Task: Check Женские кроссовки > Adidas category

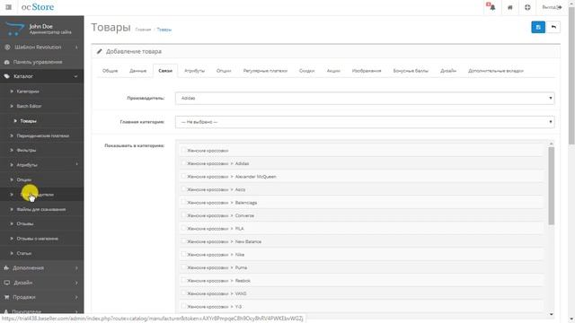Action: (183, 163)
